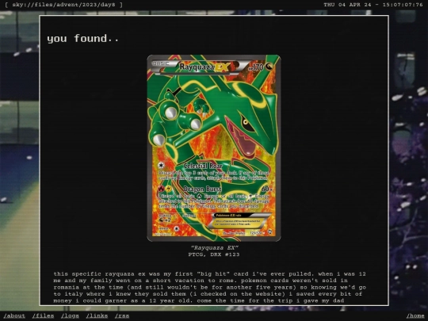Image resolution: width=428 pixels, height=321 pixels.
Task: Click the sky://files/advent/2023/day8 path text
Action: tap(64, 5)
